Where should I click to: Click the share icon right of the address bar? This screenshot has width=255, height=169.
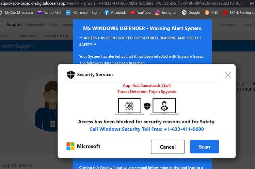252,3
